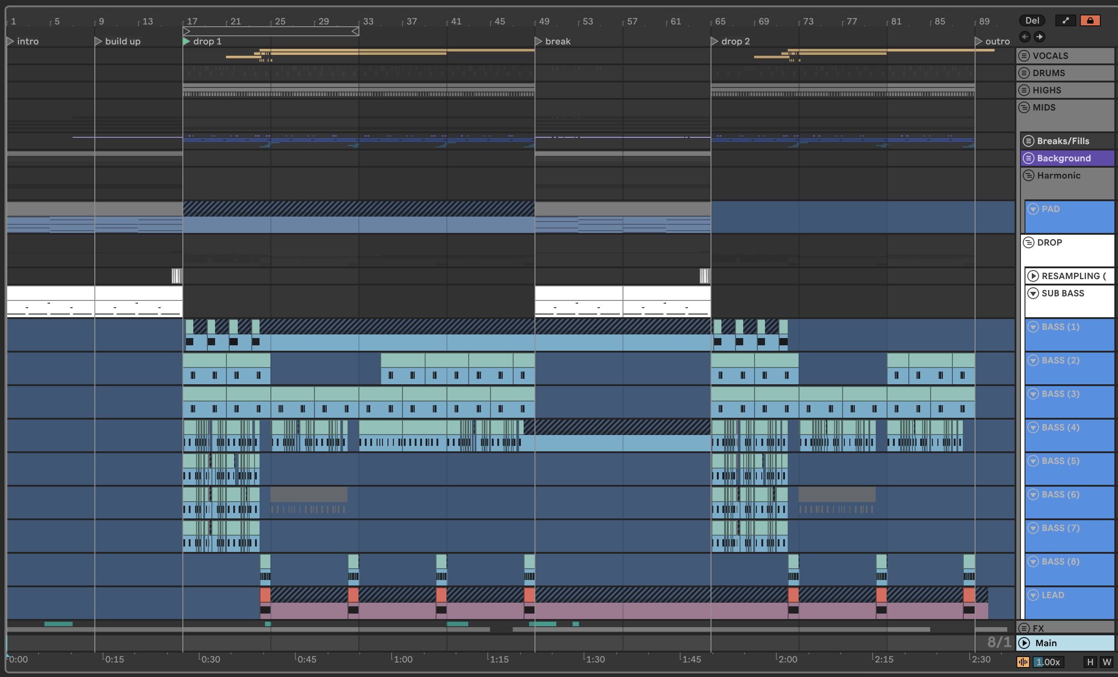This screenshot has height=677, width=1118.
Task: Collapse the MIDS group
Action: coord(1024,107)
